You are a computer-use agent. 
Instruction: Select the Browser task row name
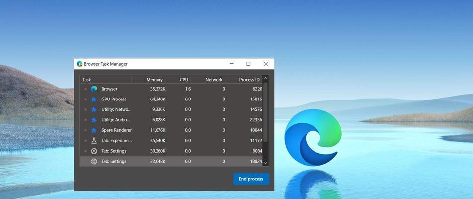point(109,89)
